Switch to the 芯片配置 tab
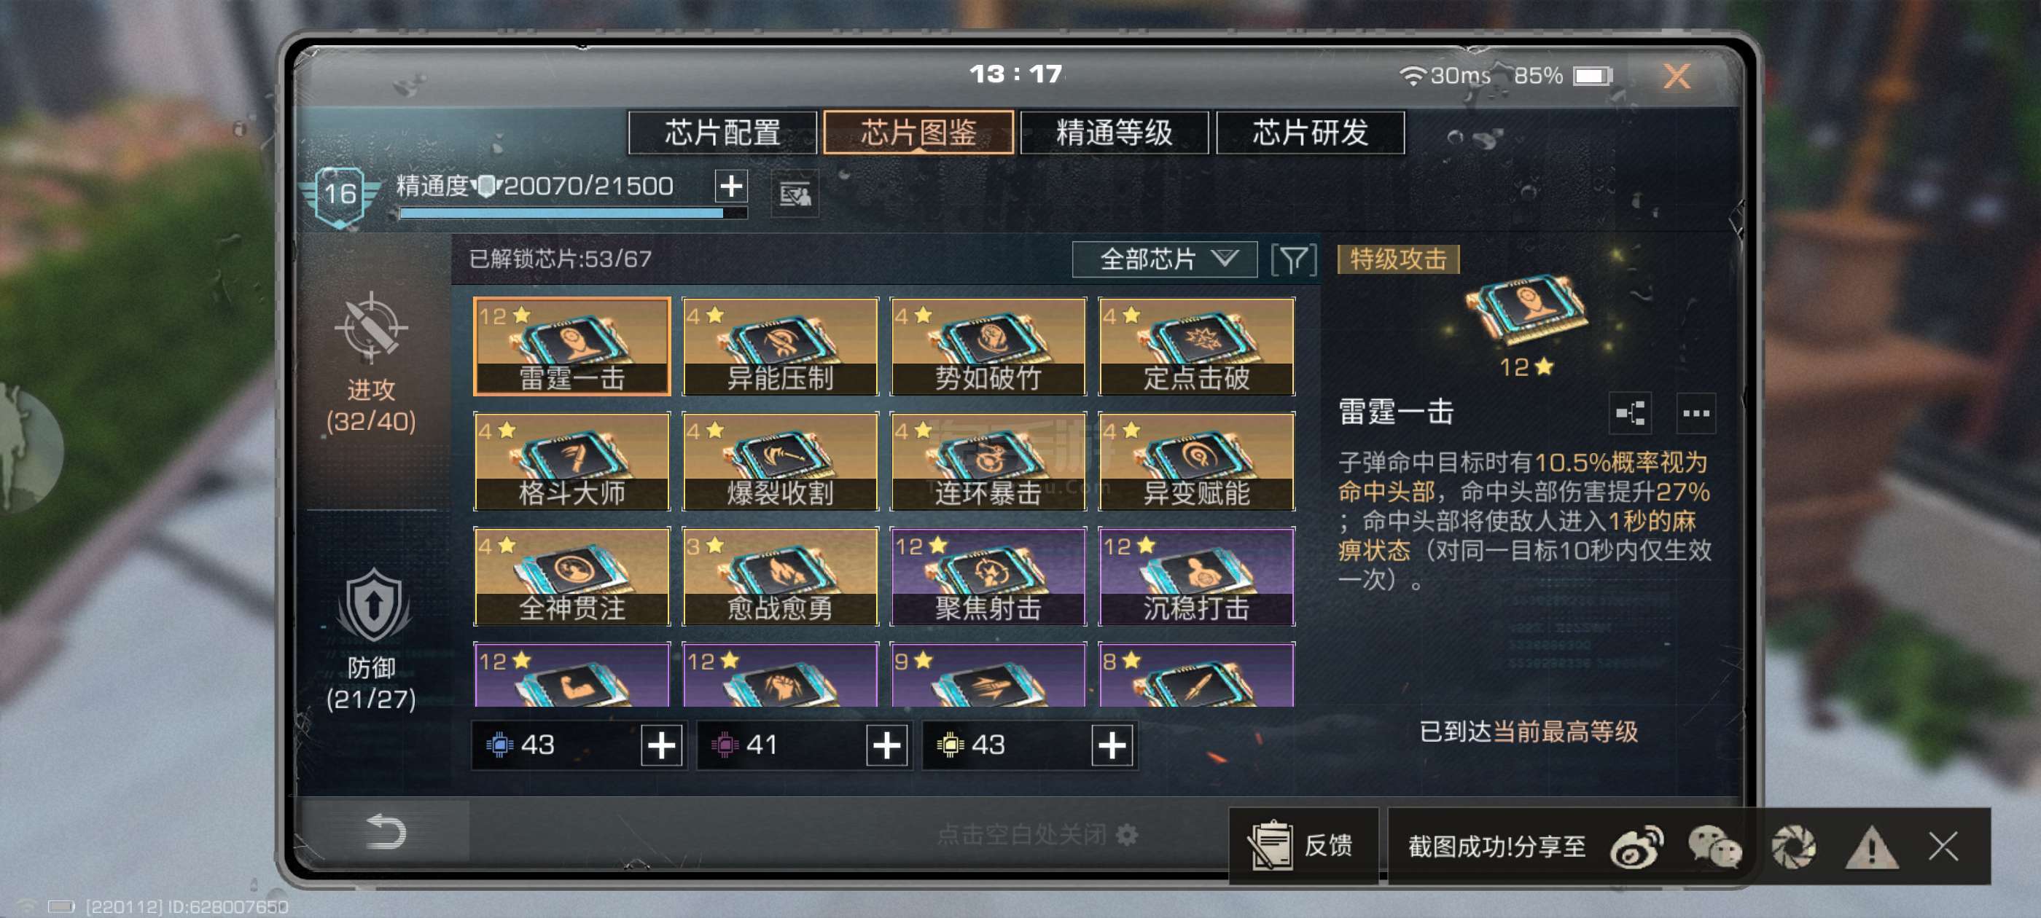 (x=722, y=133)
